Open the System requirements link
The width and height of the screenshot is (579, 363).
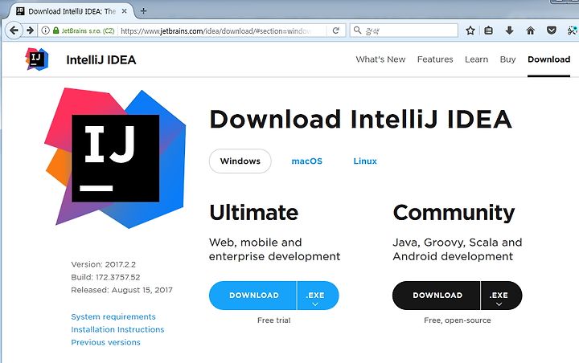pyautogui.click(x=113, y=316)
